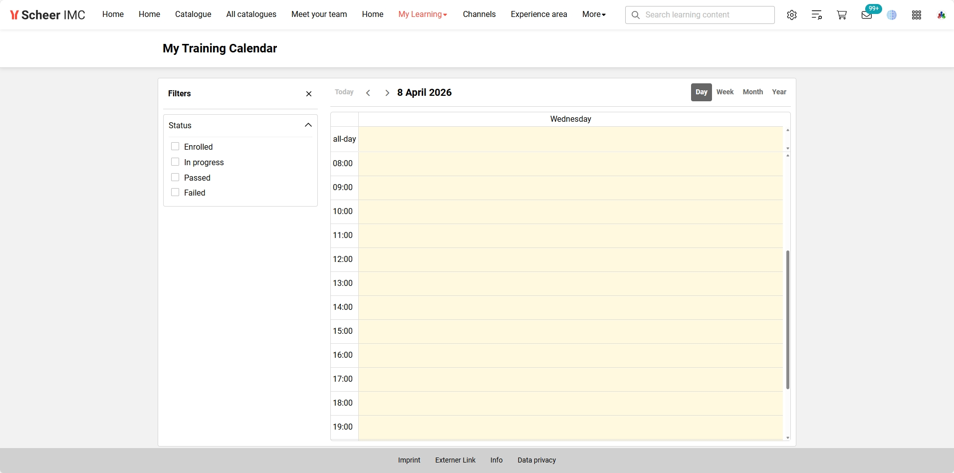954x473 pixels.
Task: Open the globe language selector
Action: coord(892,15)
